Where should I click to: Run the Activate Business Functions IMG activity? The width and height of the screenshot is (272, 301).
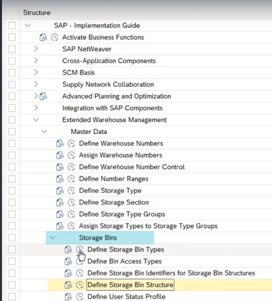click(55, 37)
